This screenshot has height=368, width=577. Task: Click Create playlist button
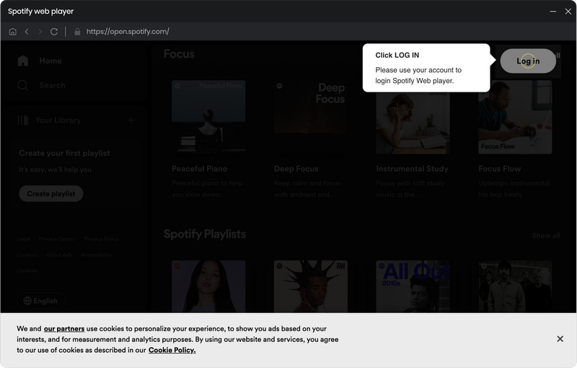(x=50, y=193)
